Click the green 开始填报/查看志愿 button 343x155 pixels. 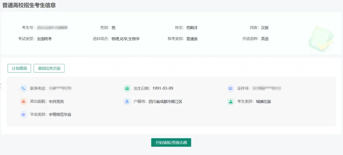[171, 143]
